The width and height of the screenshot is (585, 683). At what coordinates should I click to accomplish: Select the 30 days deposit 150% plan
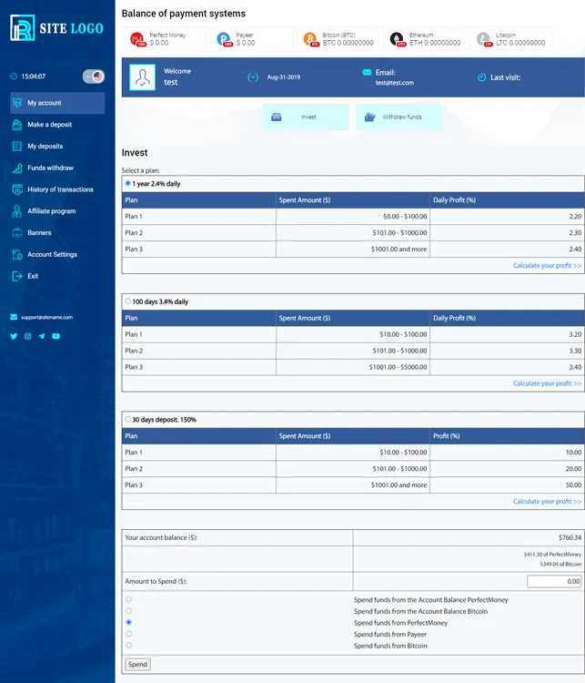(x=128, y=420)
